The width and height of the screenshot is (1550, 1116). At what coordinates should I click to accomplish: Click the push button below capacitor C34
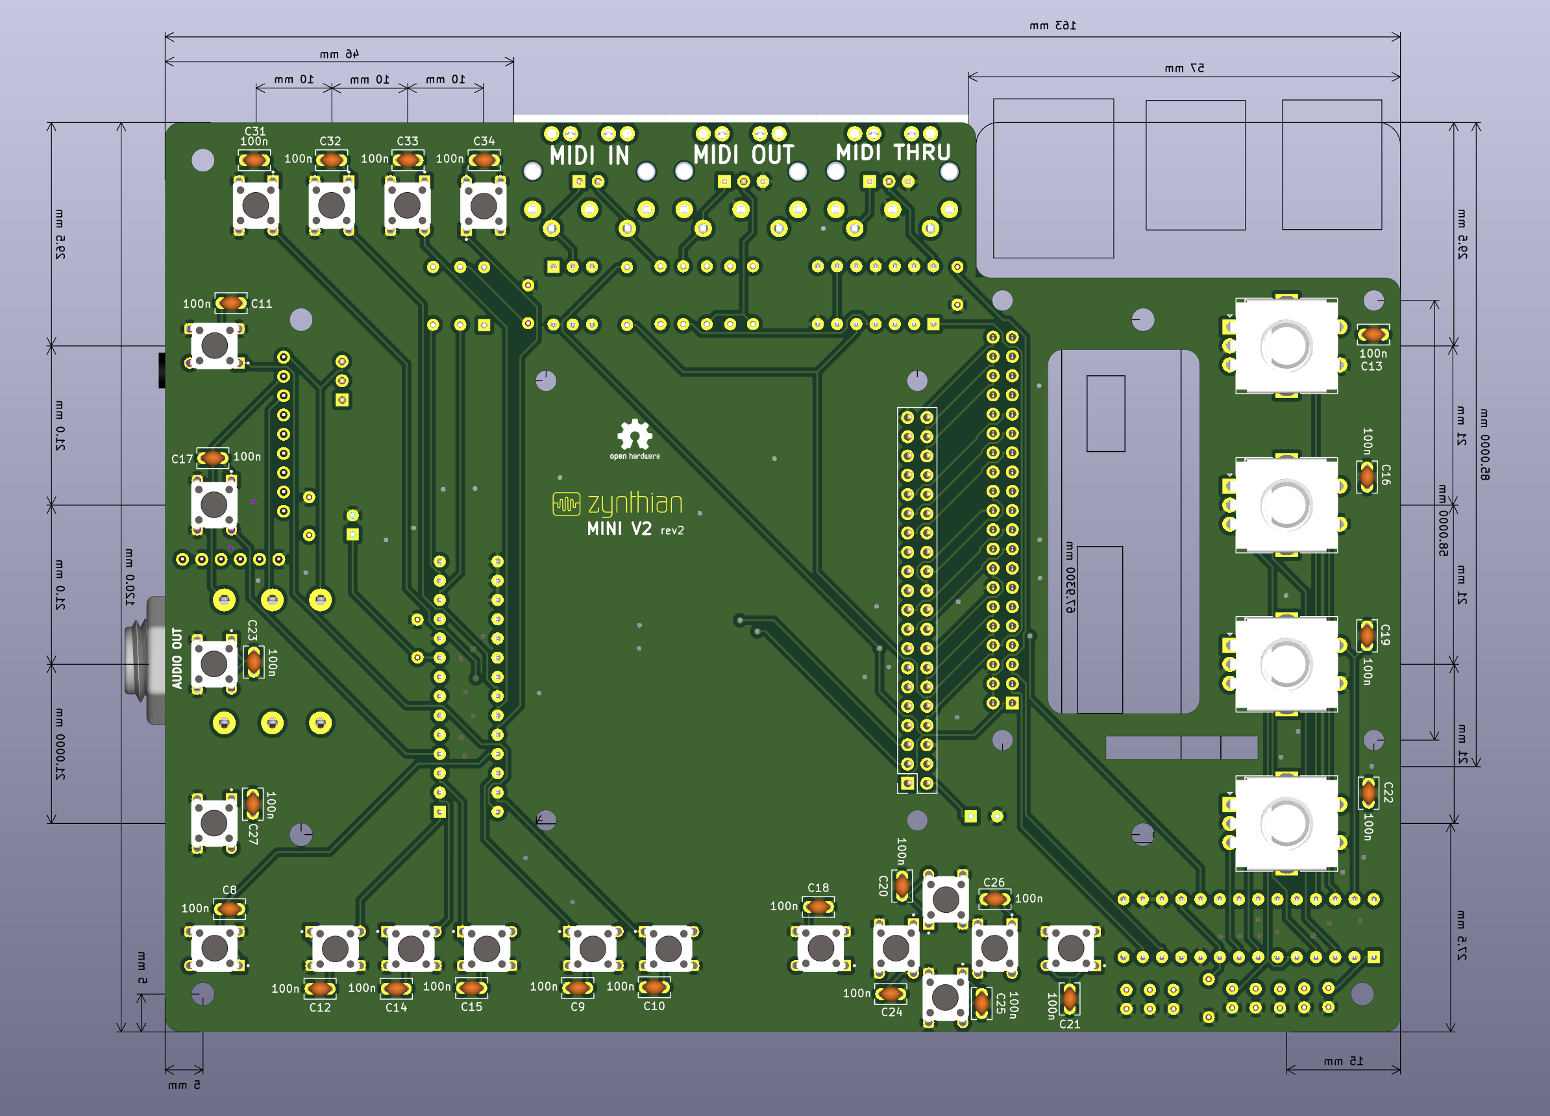click(483, 205)
